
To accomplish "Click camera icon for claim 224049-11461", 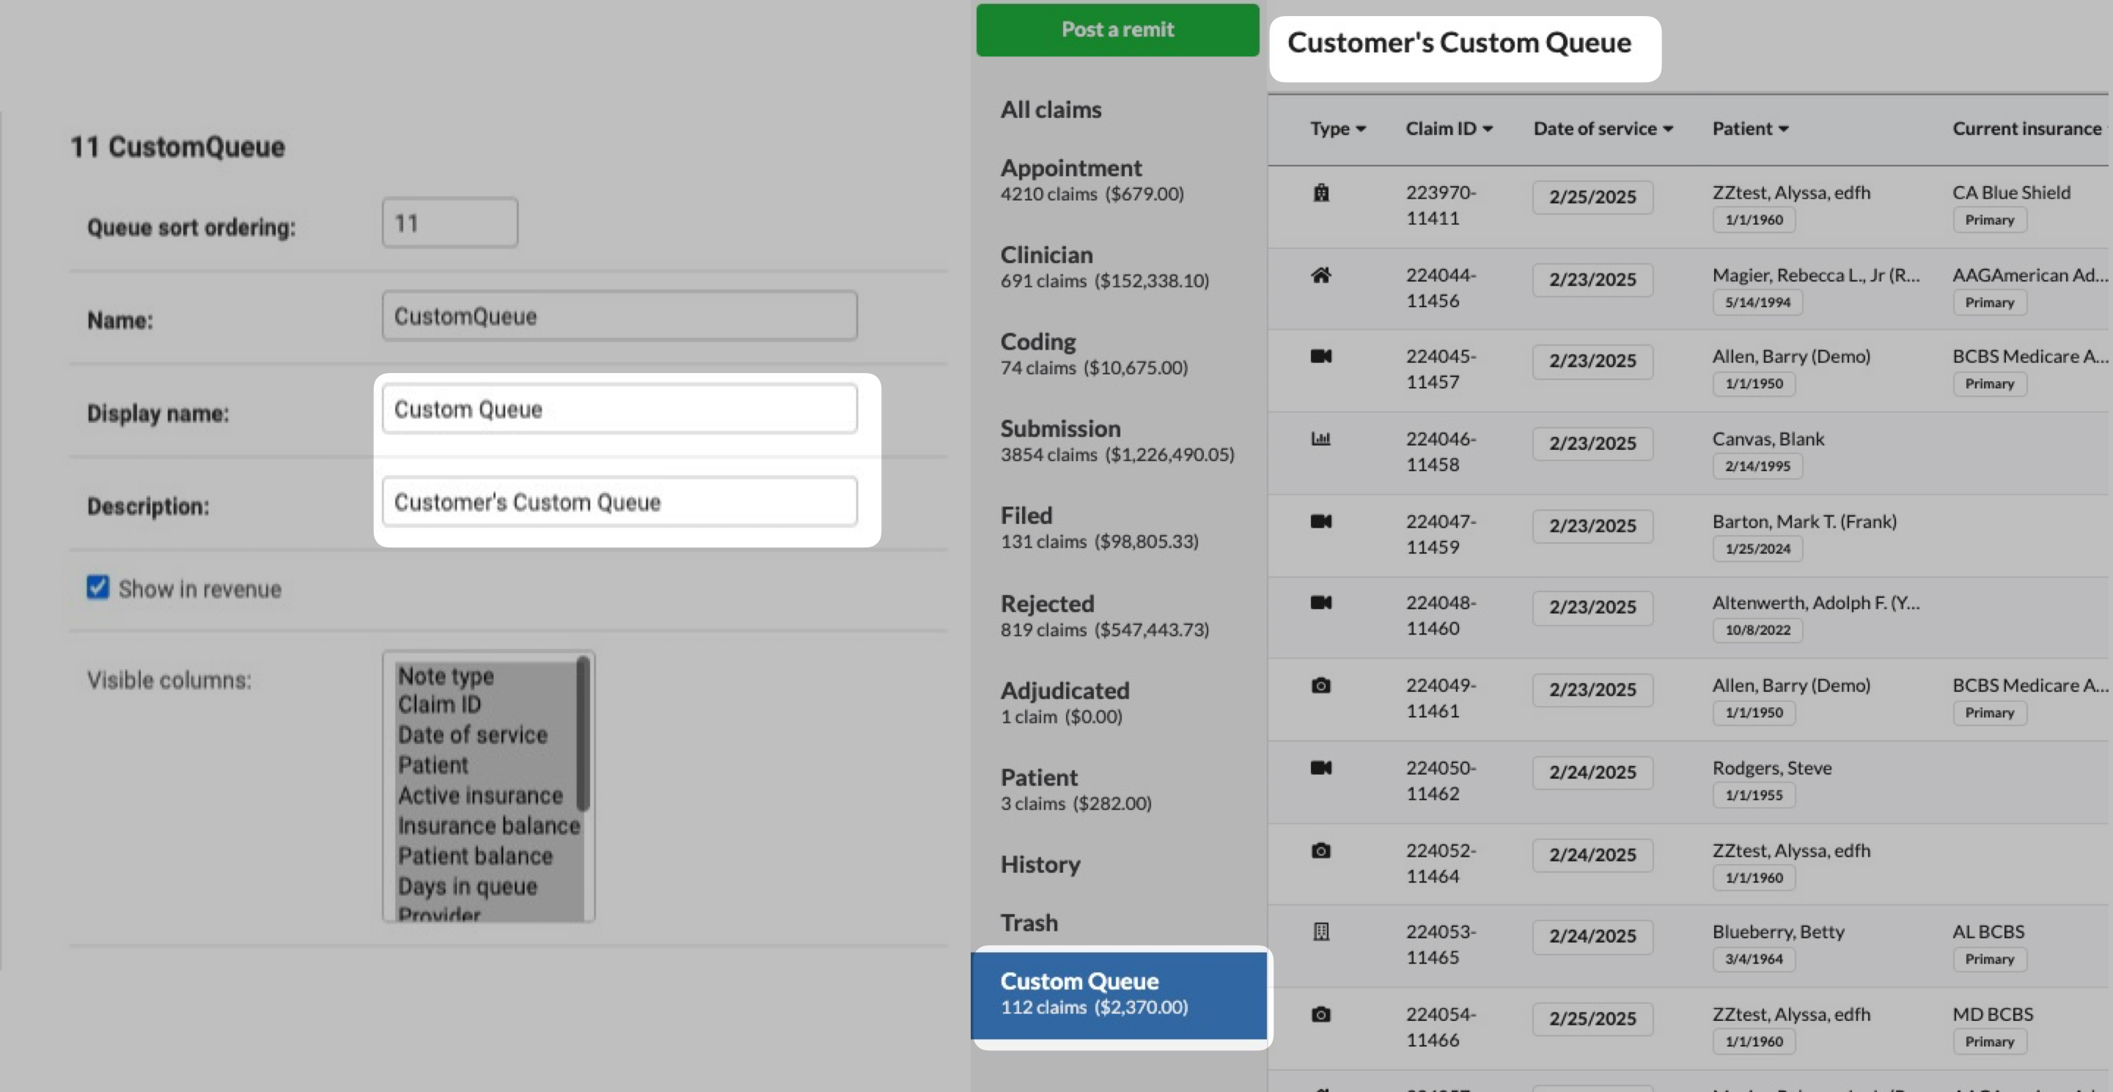I will (x=1320, y=685).
